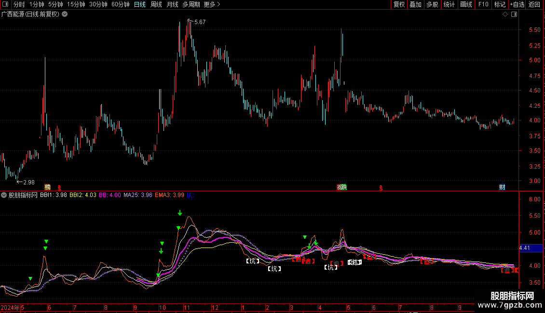Click the 2024年 date axis label
The width and height of the screenshot is (545, 313).
coord(10,308)
